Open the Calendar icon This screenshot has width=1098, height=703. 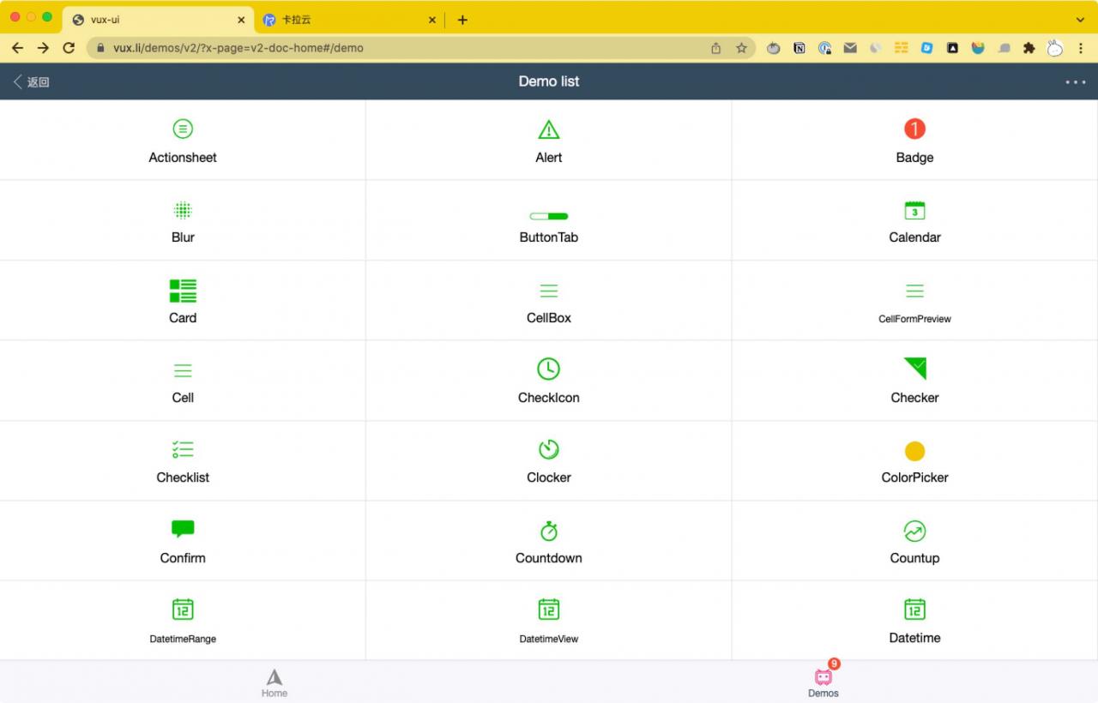914,210
